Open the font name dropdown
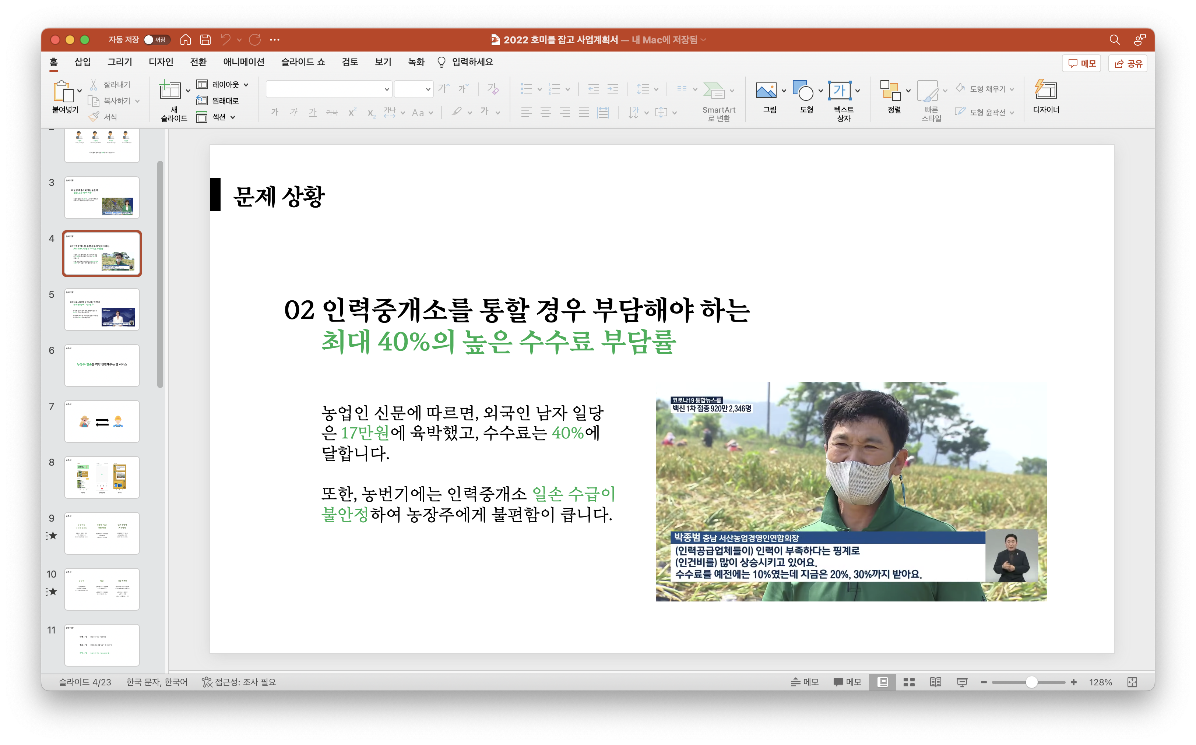This screenshot has height=745, width=1196. 387,89
